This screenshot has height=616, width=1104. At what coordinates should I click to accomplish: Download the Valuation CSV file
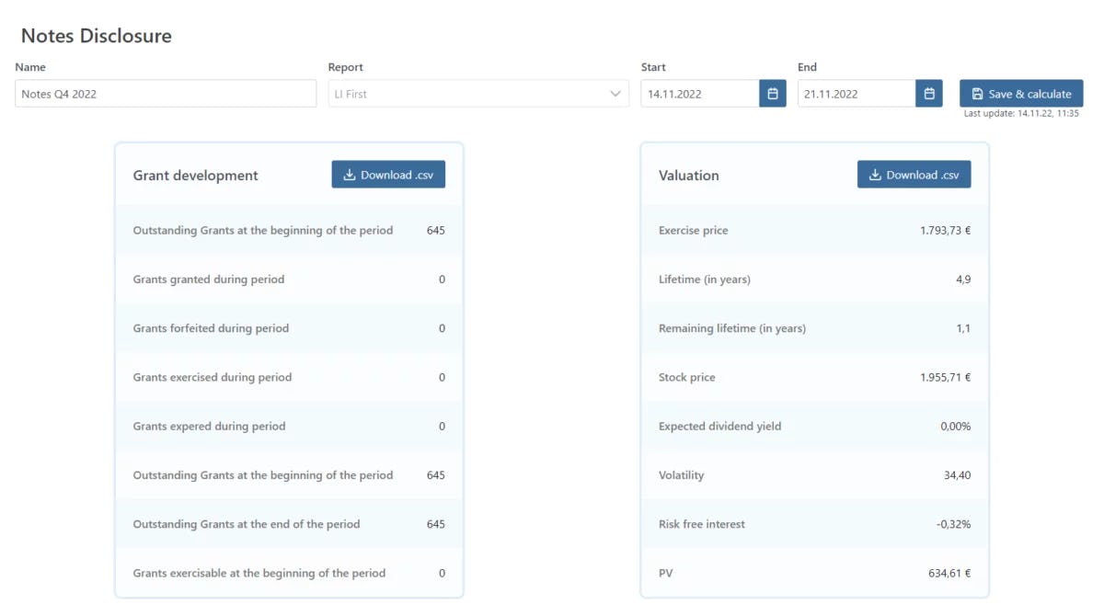tap(914, 174)
